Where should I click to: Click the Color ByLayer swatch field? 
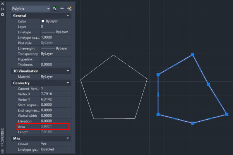[x=54, y=21]
